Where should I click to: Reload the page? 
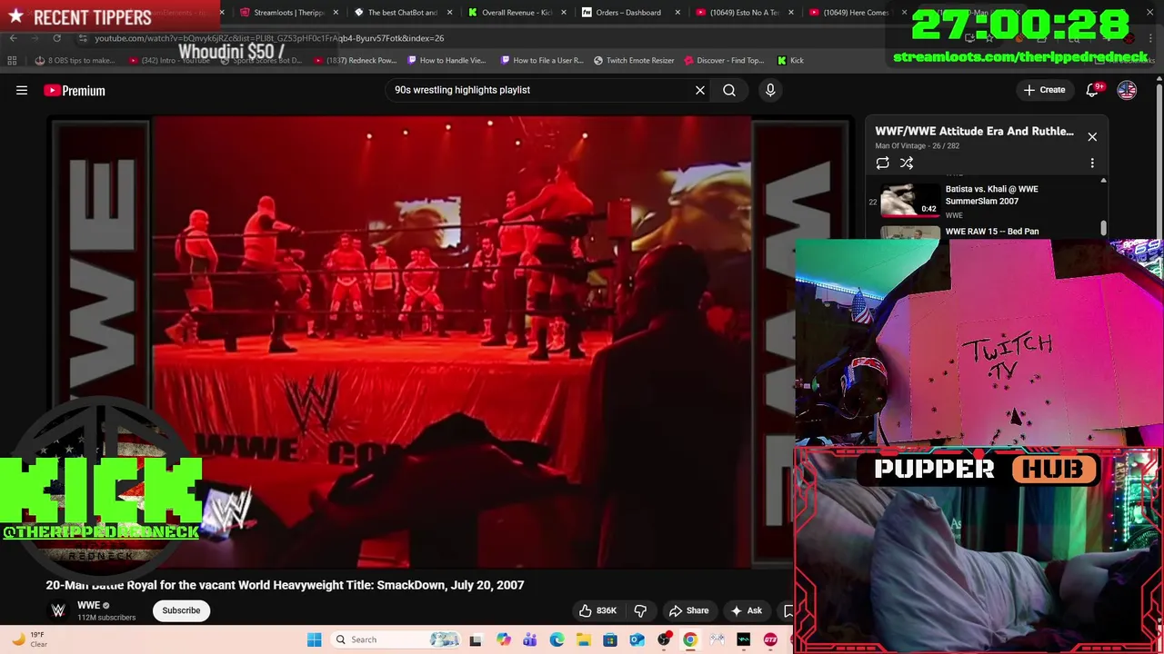(x=56, y=38)
